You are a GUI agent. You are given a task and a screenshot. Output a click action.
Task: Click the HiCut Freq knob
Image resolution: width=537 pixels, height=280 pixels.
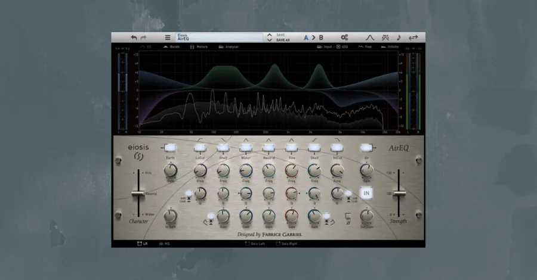[337, 170]
